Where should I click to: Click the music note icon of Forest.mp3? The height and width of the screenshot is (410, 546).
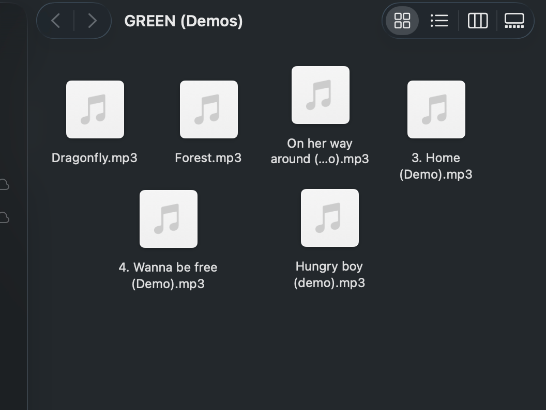pos(208,109)
